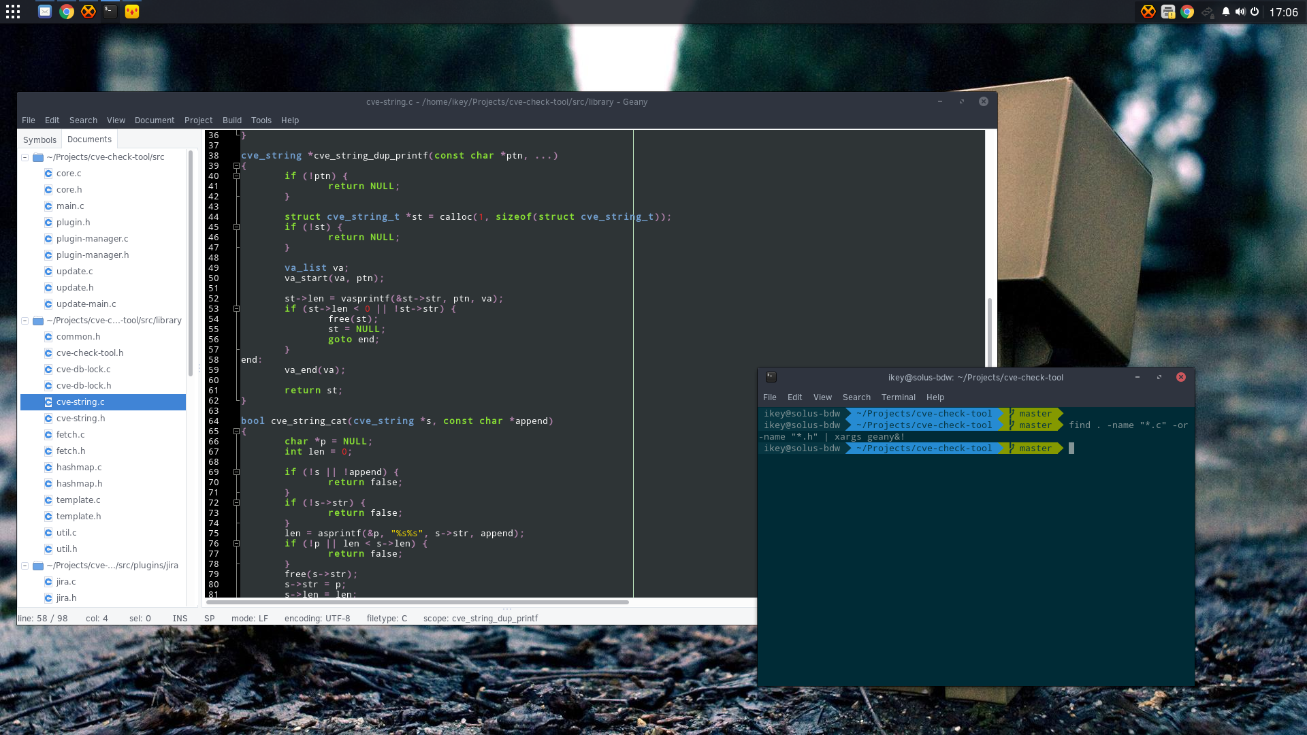Open hashmap.c document
Viewport: 1307px width, 735px height.
point(79,468)
